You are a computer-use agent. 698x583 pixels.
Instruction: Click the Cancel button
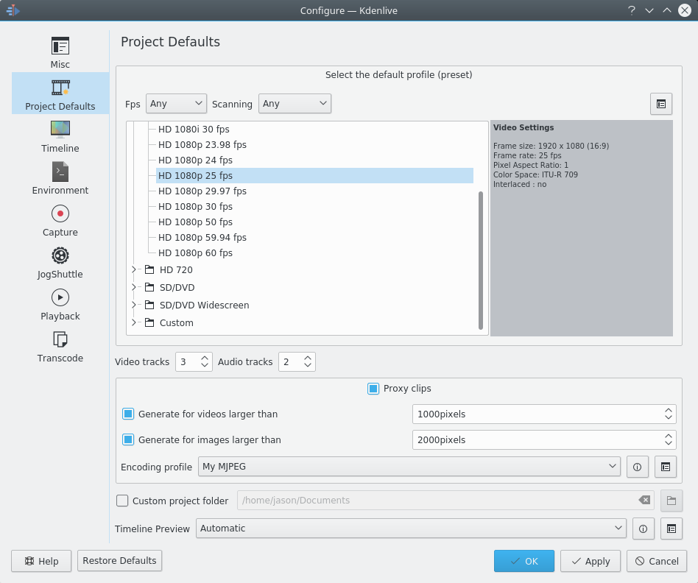657,561
